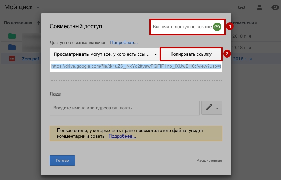
Task: Click the pencil edit permission icon
Action: (x=209, y=108)
